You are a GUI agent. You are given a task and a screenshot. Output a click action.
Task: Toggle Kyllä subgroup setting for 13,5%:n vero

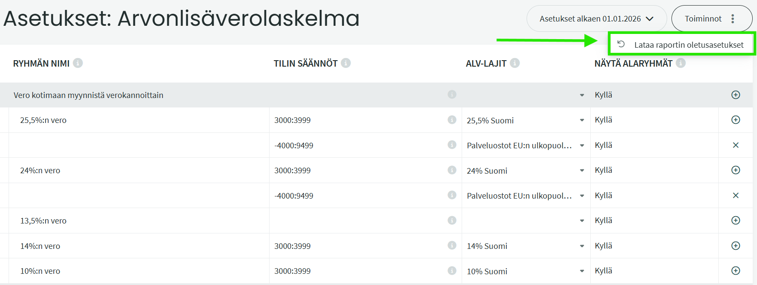tap(604, 221)
